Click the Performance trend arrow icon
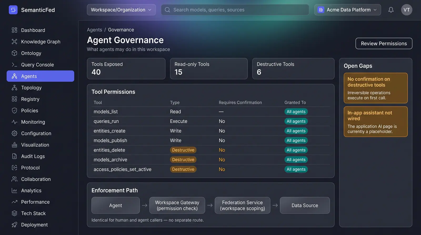 14,202
